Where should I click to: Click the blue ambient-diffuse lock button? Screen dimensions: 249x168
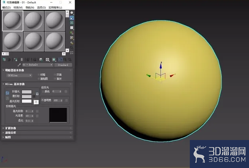click(7, 93)
